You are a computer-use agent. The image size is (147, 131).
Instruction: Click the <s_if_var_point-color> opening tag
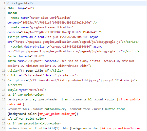tap(26, 95)
